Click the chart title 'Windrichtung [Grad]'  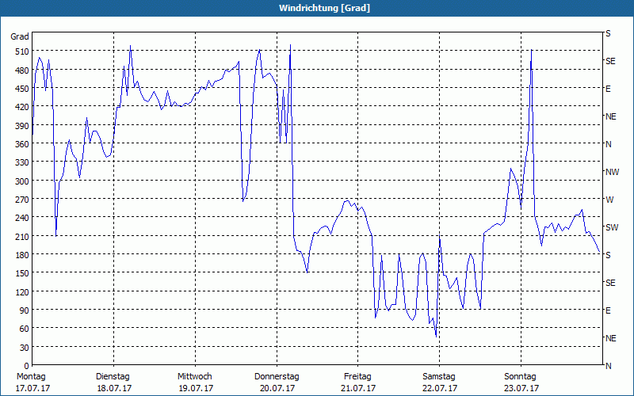[x=324, y=8]
